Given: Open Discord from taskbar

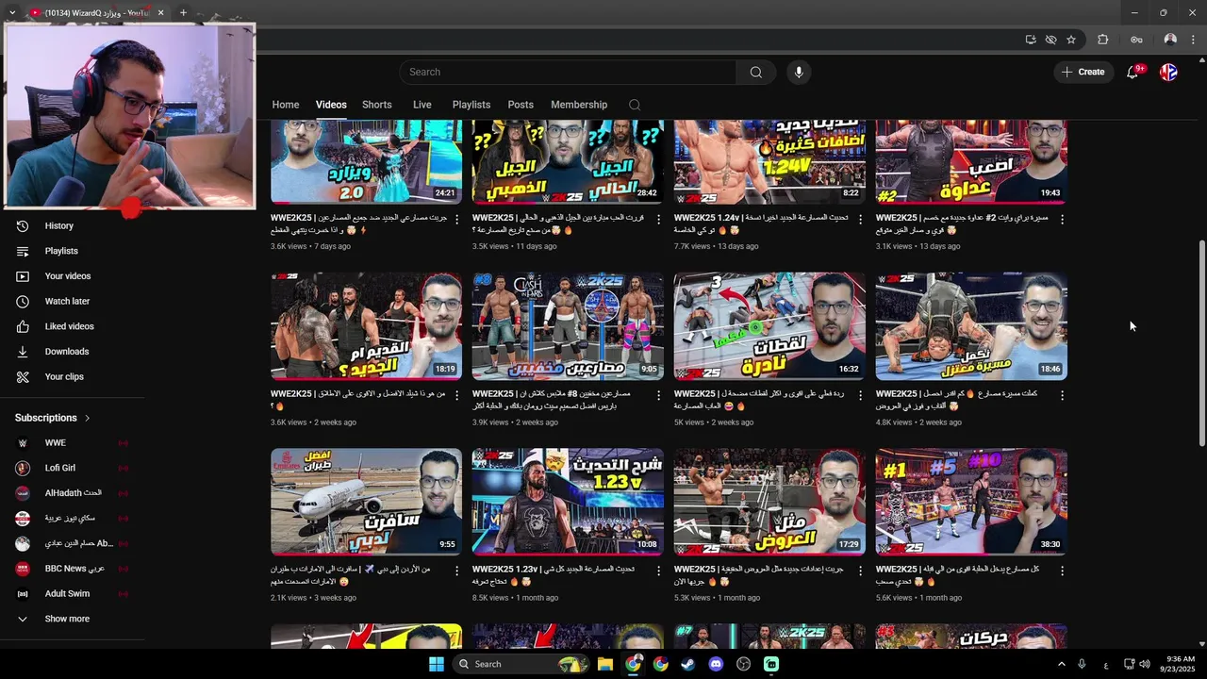Looking at the screenshot, I should coord(716,664).
